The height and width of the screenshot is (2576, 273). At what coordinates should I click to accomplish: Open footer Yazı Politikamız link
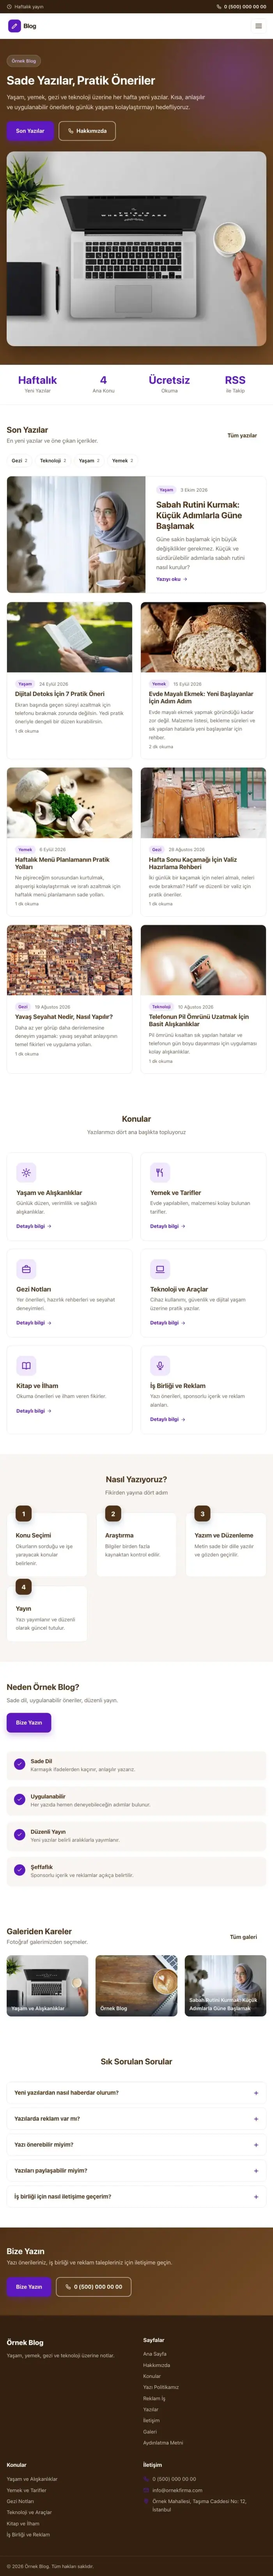tap(161, 2387)
